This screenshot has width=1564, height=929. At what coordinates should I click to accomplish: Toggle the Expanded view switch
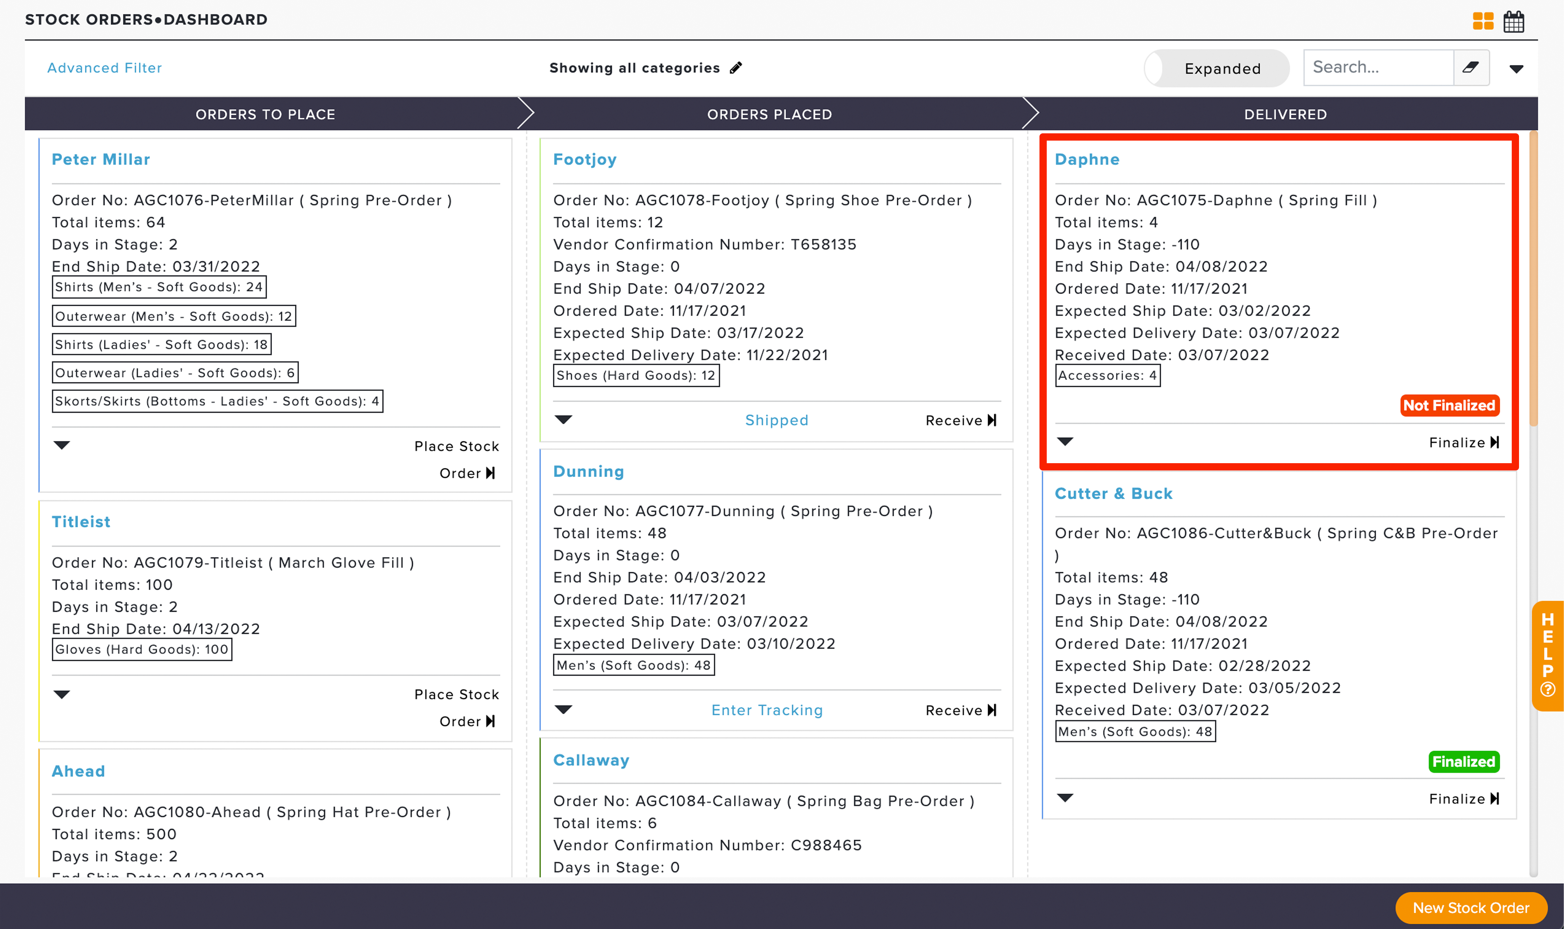click(1217, 68)
